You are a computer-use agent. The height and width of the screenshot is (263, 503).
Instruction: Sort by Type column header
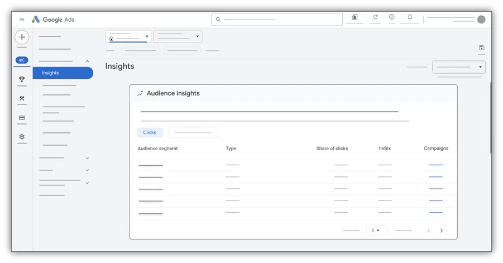pyautogui.click(x=231, y=149)
